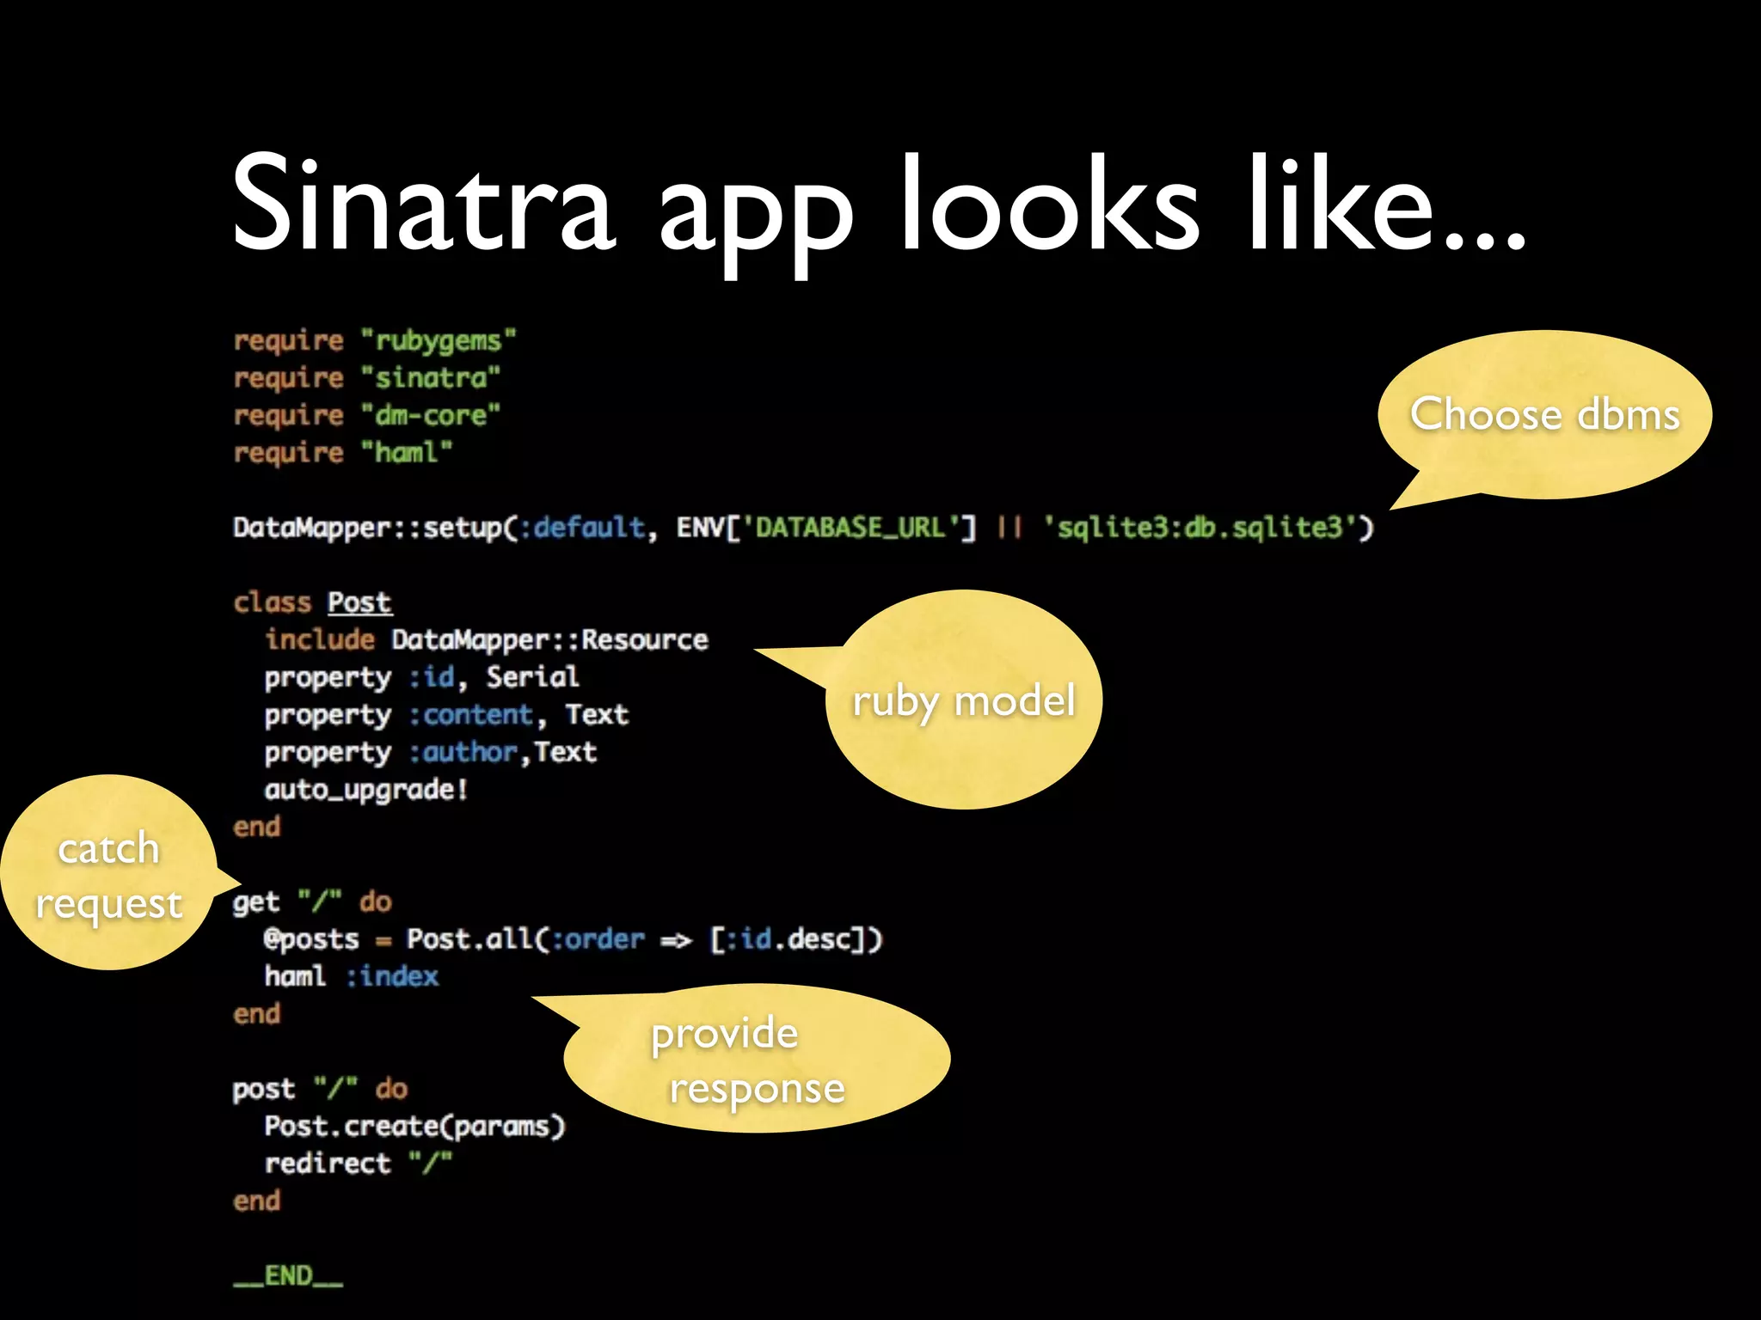
Task: Click the redirect "/" line
Action: pos(359,1164)
